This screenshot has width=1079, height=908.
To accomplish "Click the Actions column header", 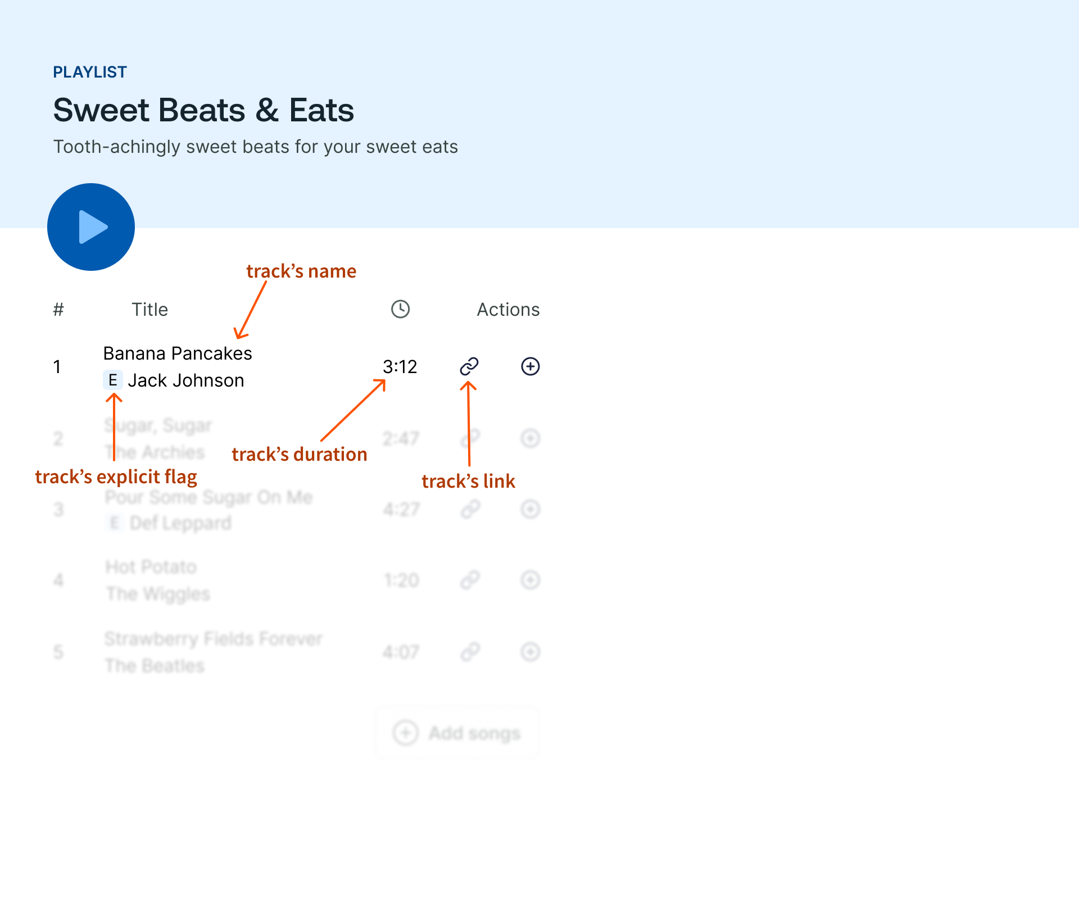I will click(508, 310).
